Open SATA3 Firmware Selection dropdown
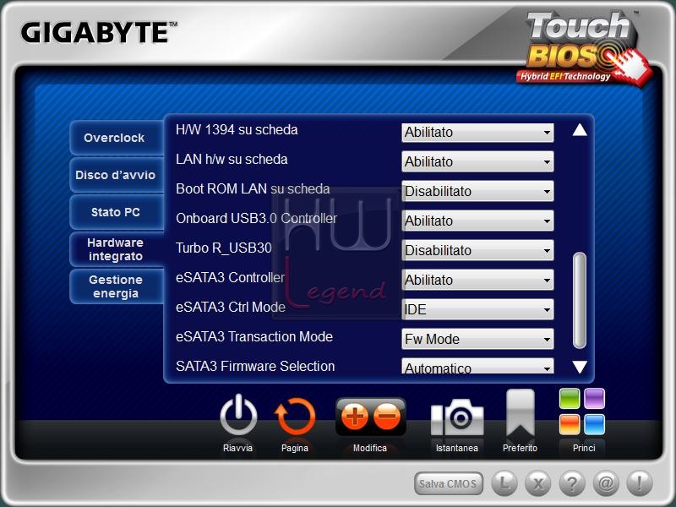The width and height of the screenshot is (676, 507). pyautogui.click(x=477, y=367)
